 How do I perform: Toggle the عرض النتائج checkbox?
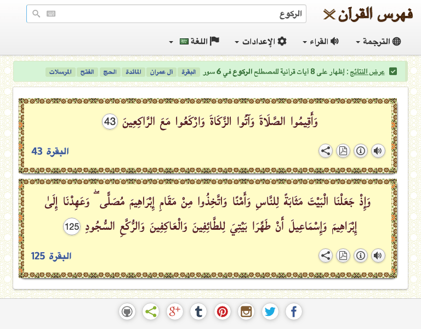tap(393, 72)
